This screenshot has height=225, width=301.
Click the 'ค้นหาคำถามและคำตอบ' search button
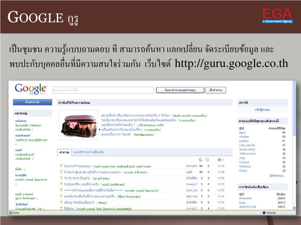[x=180, y=90]
